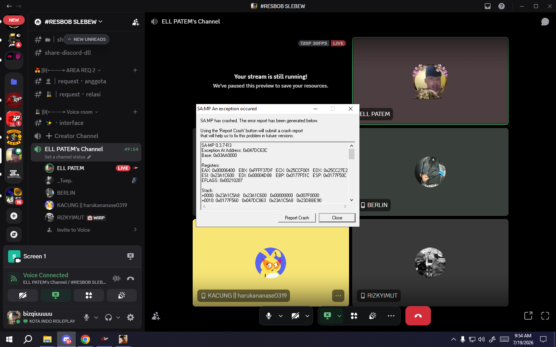Screen dimensions: 556x347
Task: Open the soundboard icon in voice panel
Action: 122,295
